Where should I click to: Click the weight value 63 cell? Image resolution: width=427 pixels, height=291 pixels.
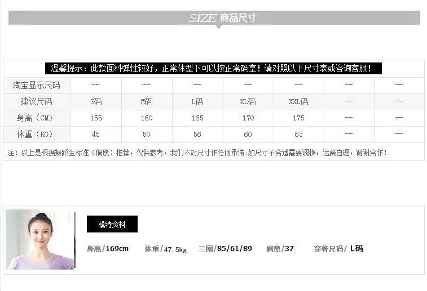299,135
